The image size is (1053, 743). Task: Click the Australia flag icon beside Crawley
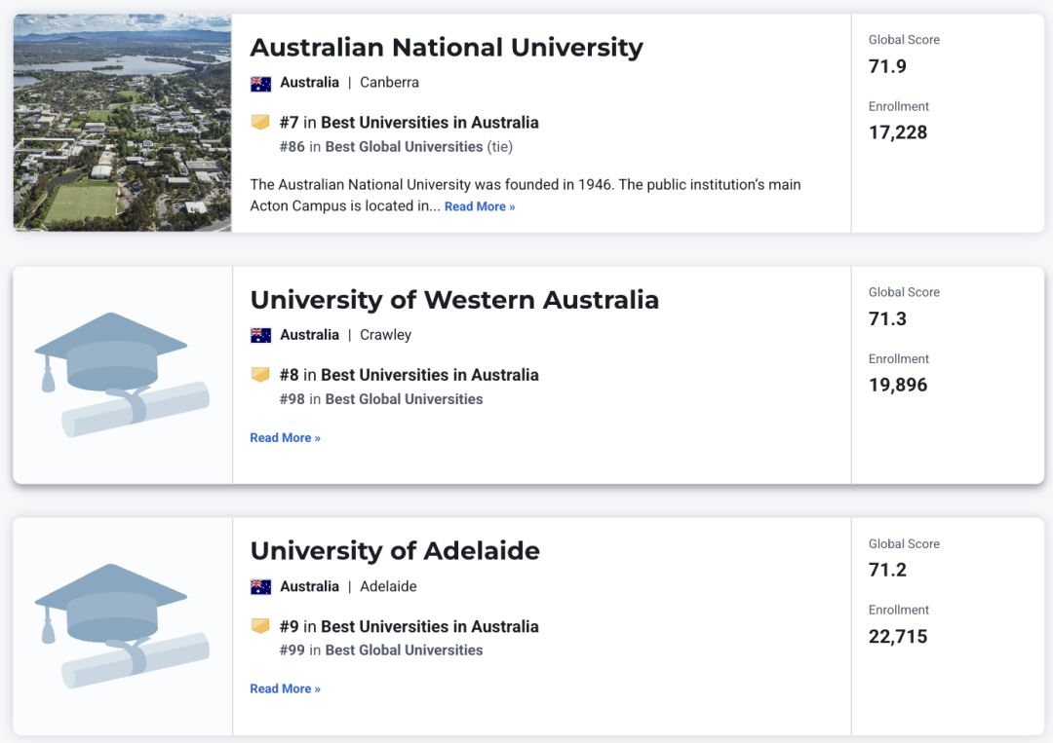[x=260, y=335]
